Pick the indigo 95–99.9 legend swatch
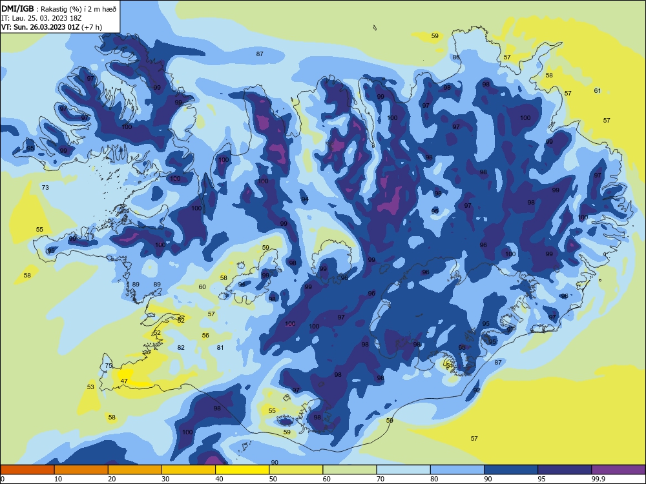Screen dimensions: 646x484 tap(565, 470)
